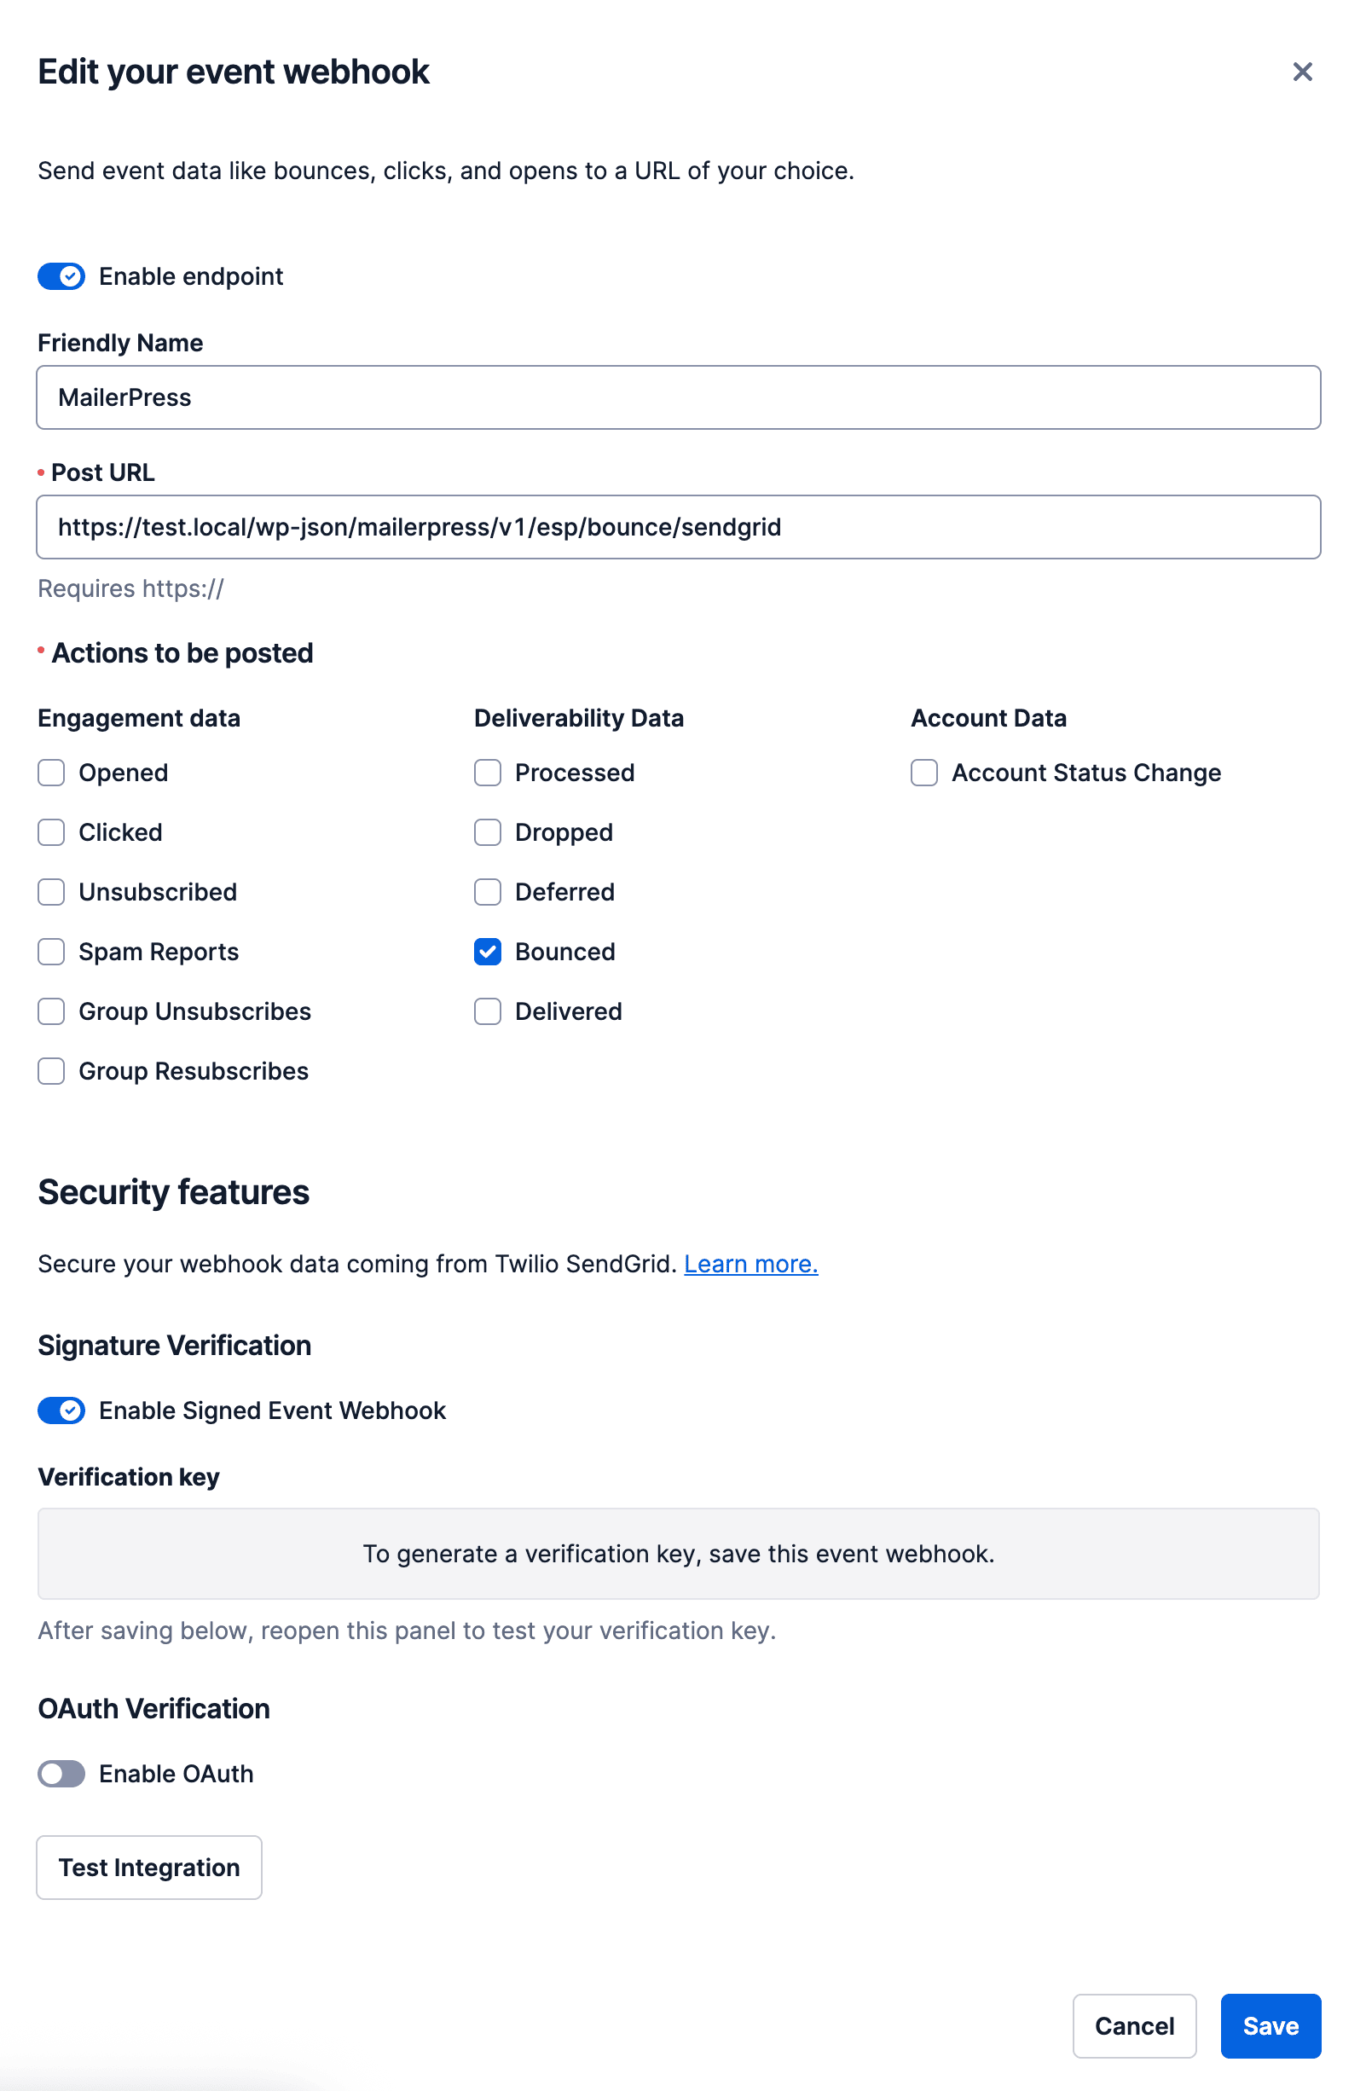Enable Spam Reports tracking
1366x2091 pixels.
(x=51, y=952)
